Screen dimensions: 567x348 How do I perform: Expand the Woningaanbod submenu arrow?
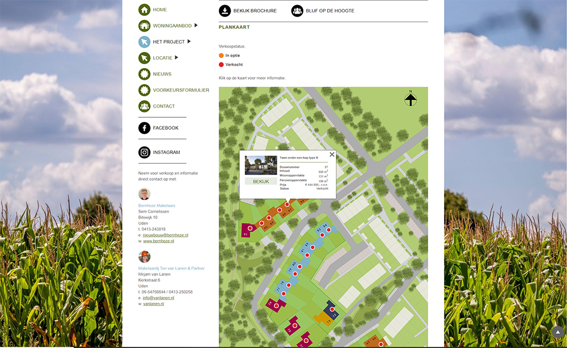coord(196,26)
